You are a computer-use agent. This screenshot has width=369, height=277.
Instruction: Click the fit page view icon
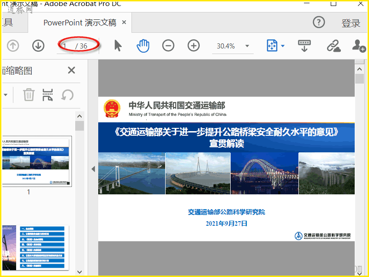pos(272,45)
